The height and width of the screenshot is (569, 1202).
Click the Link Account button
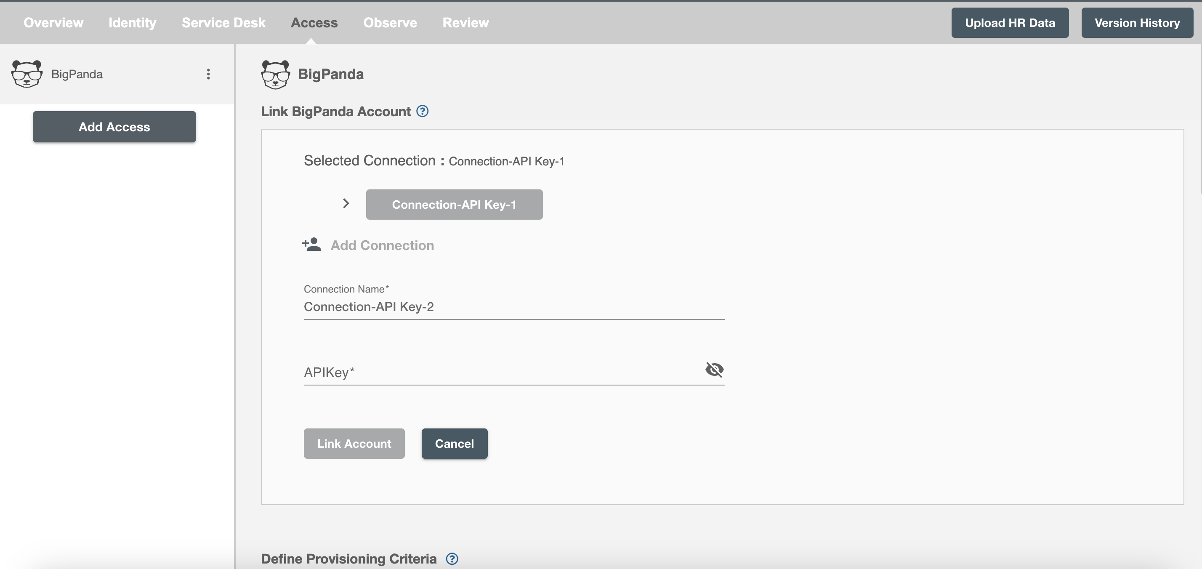[354, 443]
